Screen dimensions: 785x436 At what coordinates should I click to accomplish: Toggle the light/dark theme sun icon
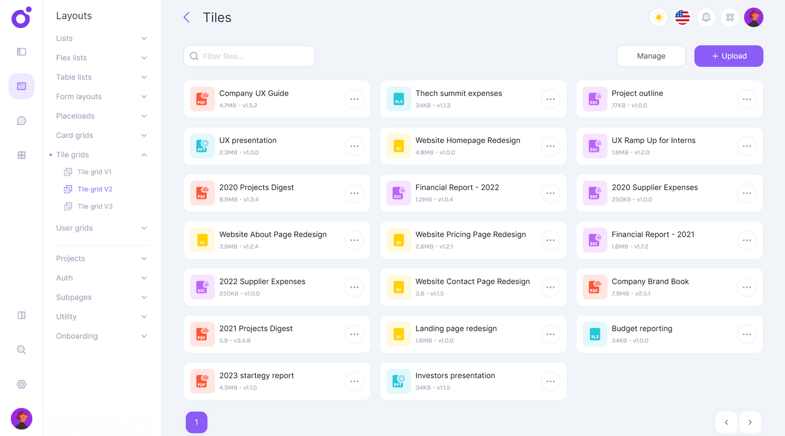click(658, 17)
